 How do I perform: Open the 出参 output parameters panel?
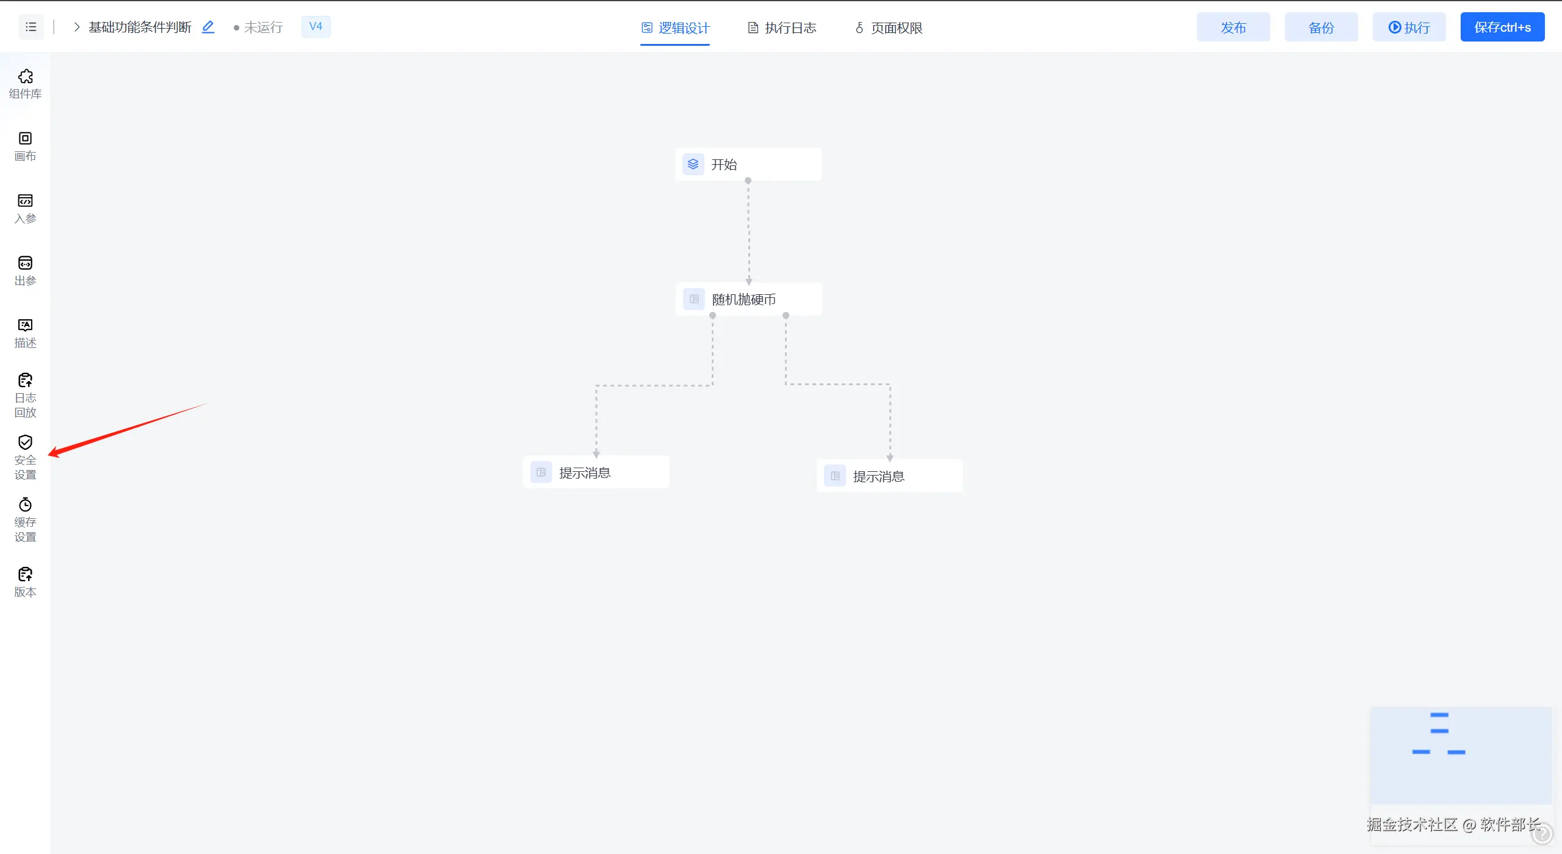(x=25, y=271)
